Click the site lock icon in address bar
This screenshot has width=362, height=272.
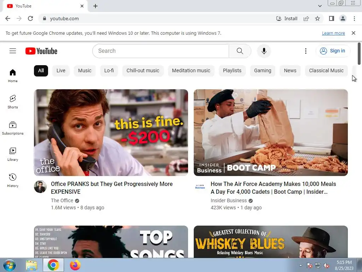coord(45,18)
